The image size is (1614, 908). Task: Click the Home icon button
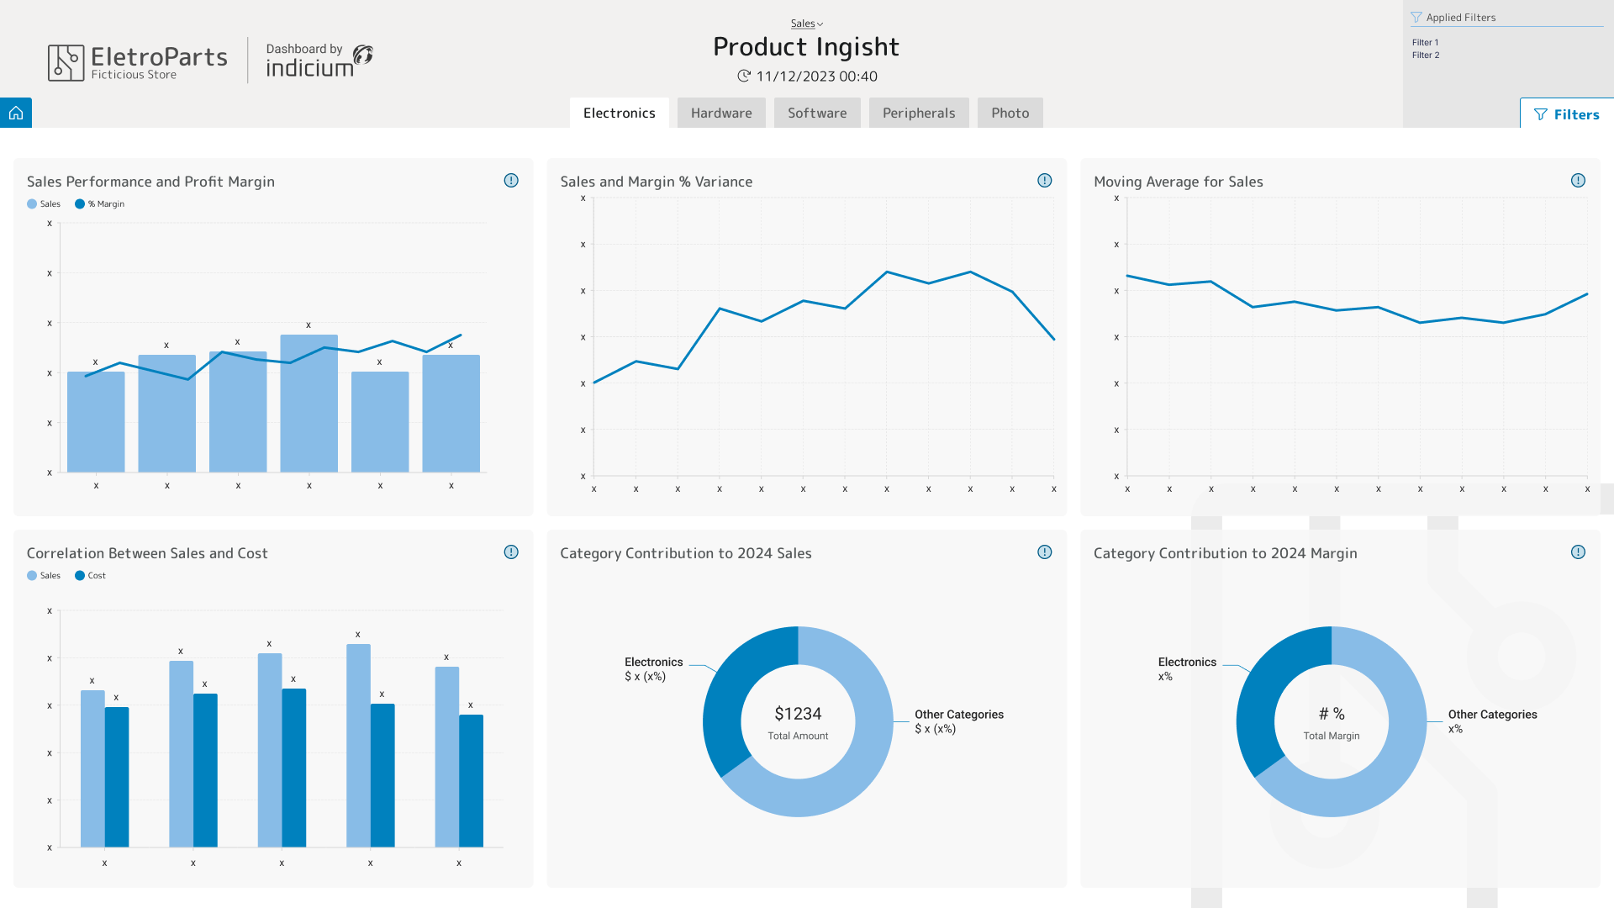pyautogui.click(x=16, y=113)
